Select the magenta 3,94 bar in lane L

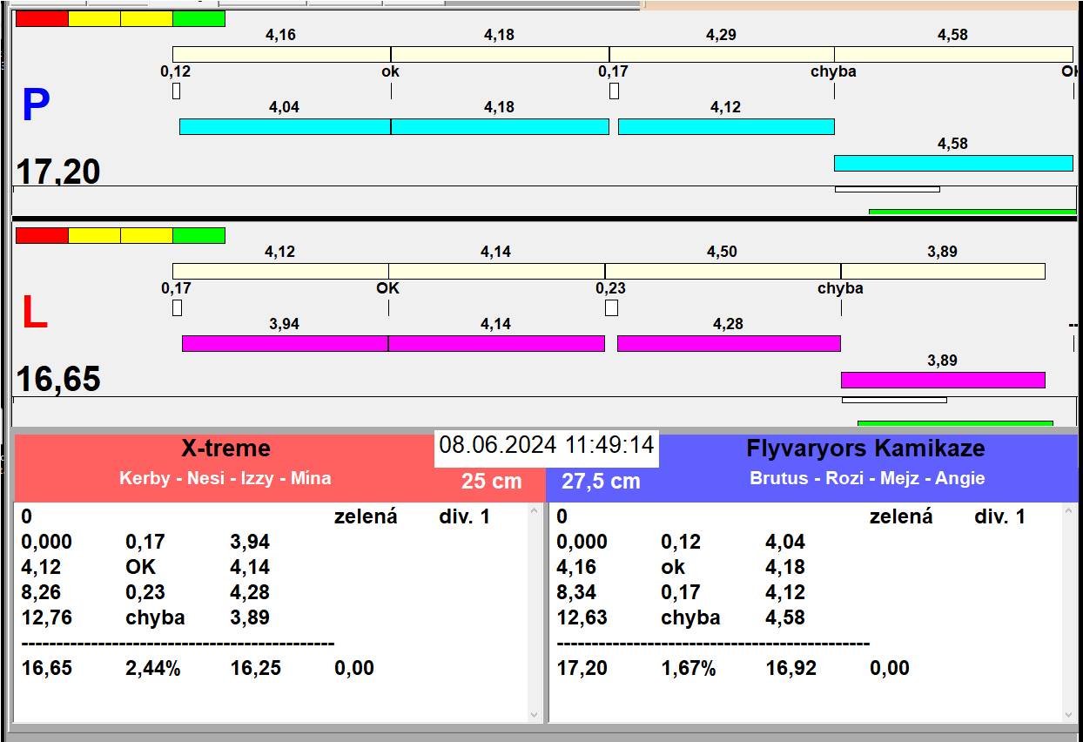click(x=285, y=343)
